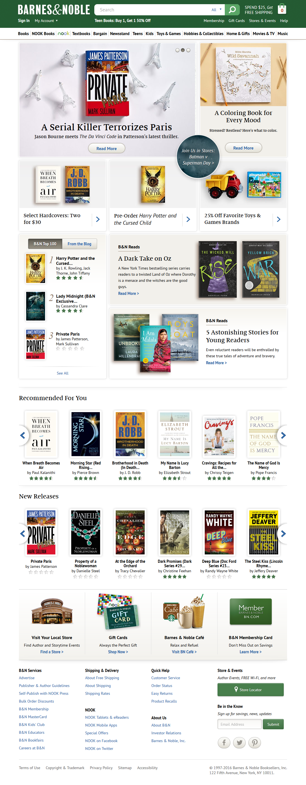Expand the Harry Potter pre-order promo chevron
306x785 pixels.
click(x=188, y=219)
